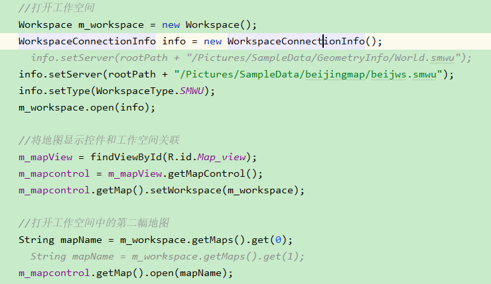This screenshot has width=491, height=284.
Task: Click the commented-out line containing "World.smwu"
Action: click(x=251, y=58)
